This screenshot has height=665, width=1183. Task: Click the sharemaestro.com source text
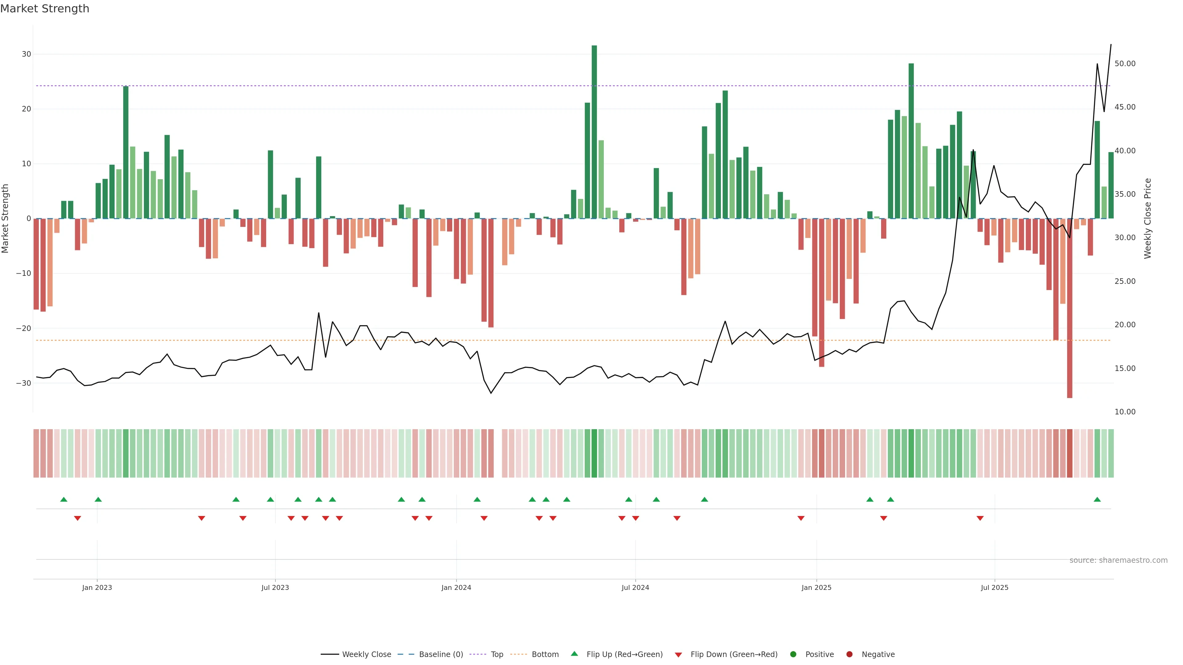click(x=1118, y=560)
